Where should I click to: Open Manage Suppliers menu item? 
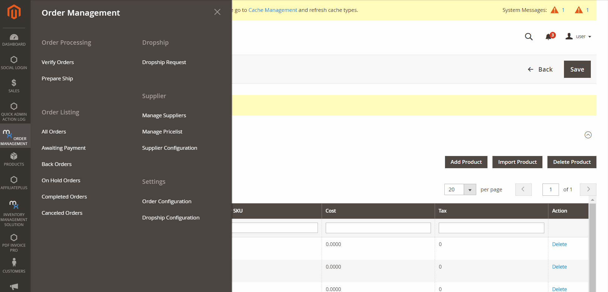tap(164, 115)
